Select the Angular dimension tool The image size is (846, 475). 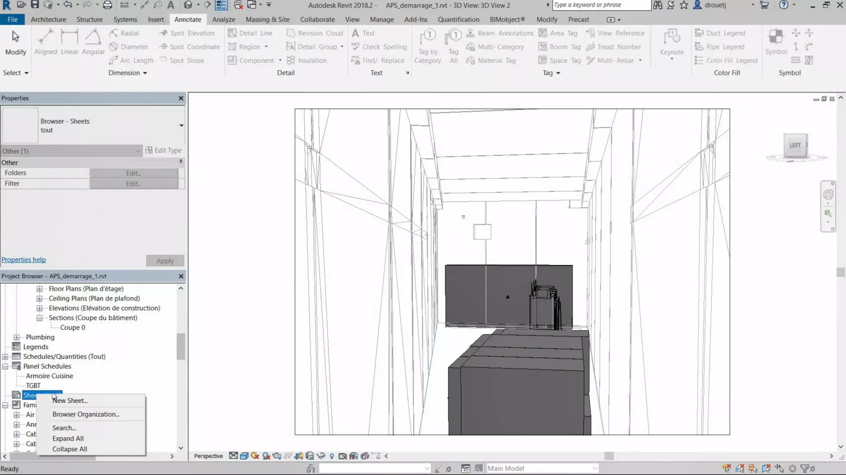pos(93,42)
